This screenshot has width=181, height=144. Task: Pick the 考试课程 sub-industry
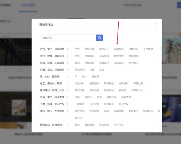tap(133, 56)
